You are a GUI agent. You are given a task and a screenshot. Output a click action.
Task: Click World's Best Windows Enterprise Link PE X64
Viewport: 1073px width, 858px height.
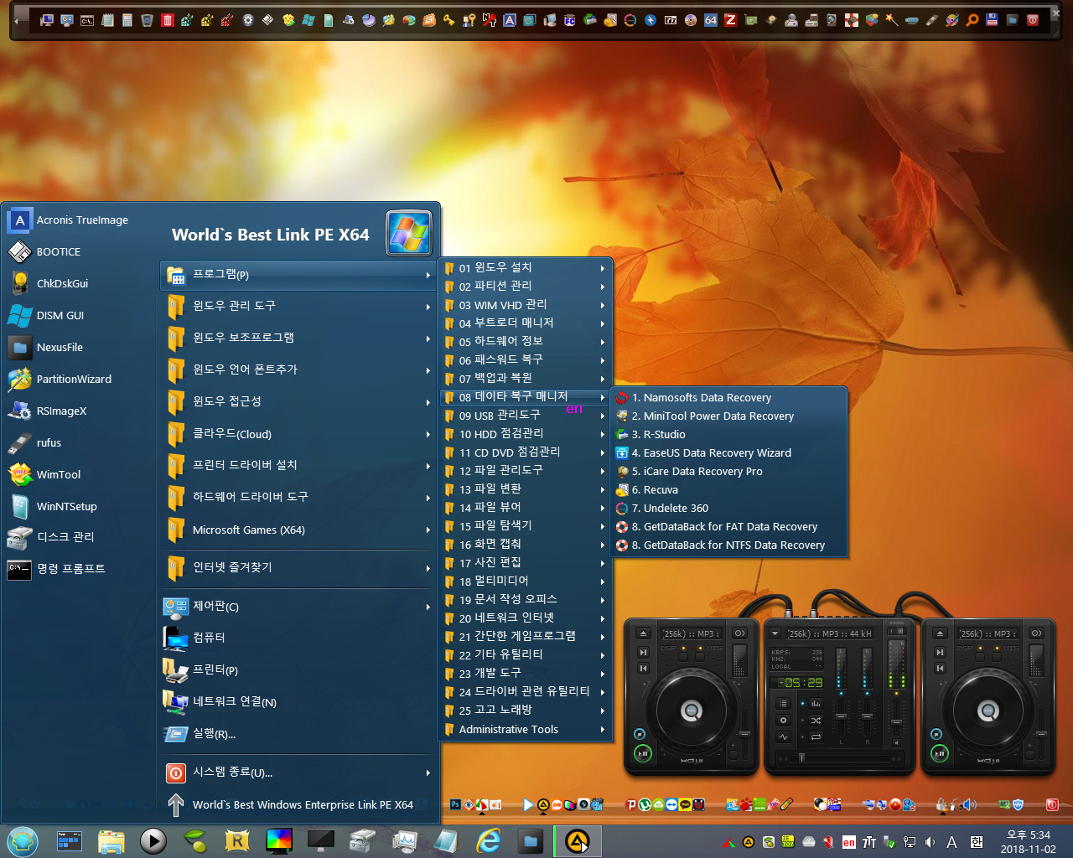tap(298, 804)
